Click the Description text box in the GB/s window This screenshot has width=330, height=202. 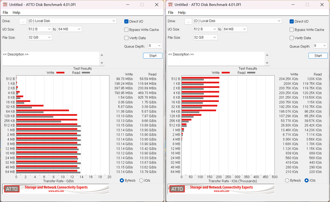(x=51, y=59)
